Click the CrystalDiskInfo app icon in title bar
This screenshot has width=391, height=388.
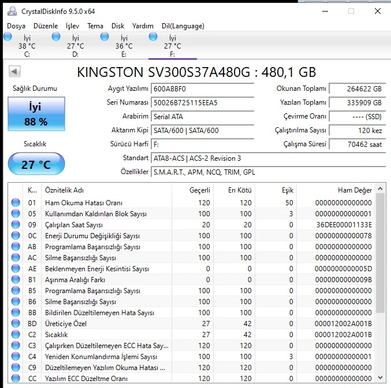[x=12, y=11]
